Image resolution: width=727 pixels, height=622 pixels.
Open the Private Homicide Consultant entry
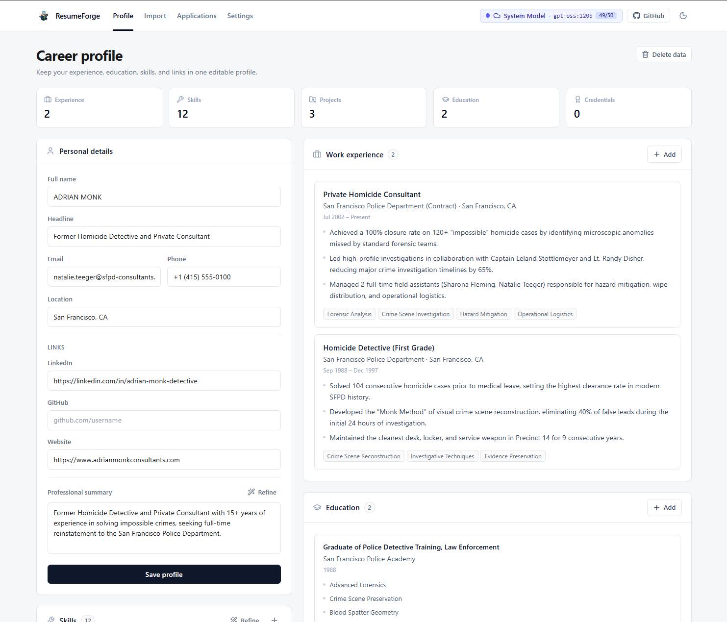372,195
